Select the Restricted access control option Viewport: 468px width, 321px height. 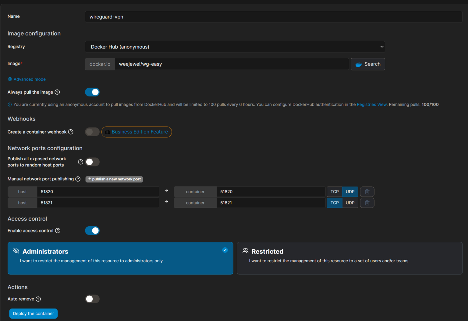click(349, 258)
